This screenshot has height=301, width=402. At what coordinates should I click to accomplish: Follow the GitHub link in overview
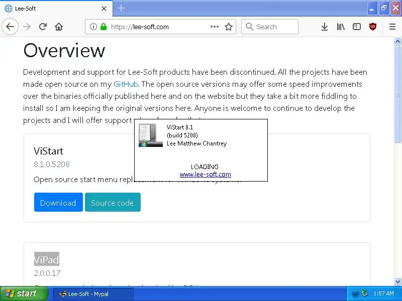pyautogui.click(x=126, y=84)
